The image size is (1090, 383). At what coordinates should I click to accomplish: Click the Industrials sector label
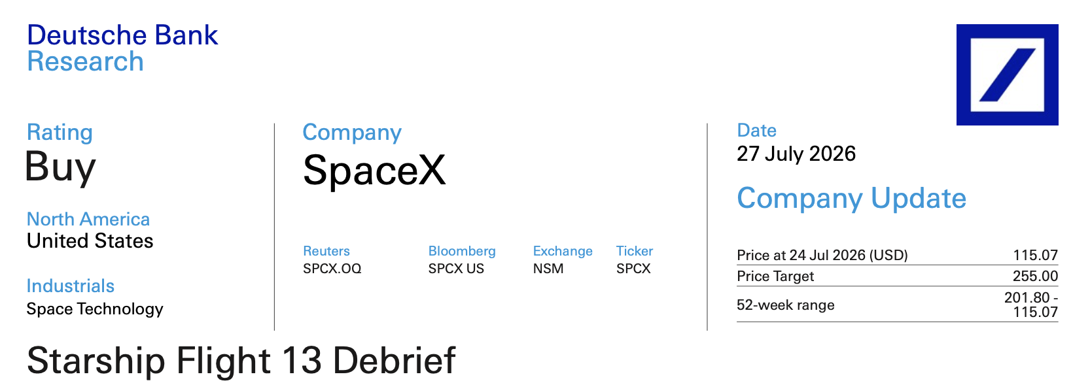click(x=70, y=286)
